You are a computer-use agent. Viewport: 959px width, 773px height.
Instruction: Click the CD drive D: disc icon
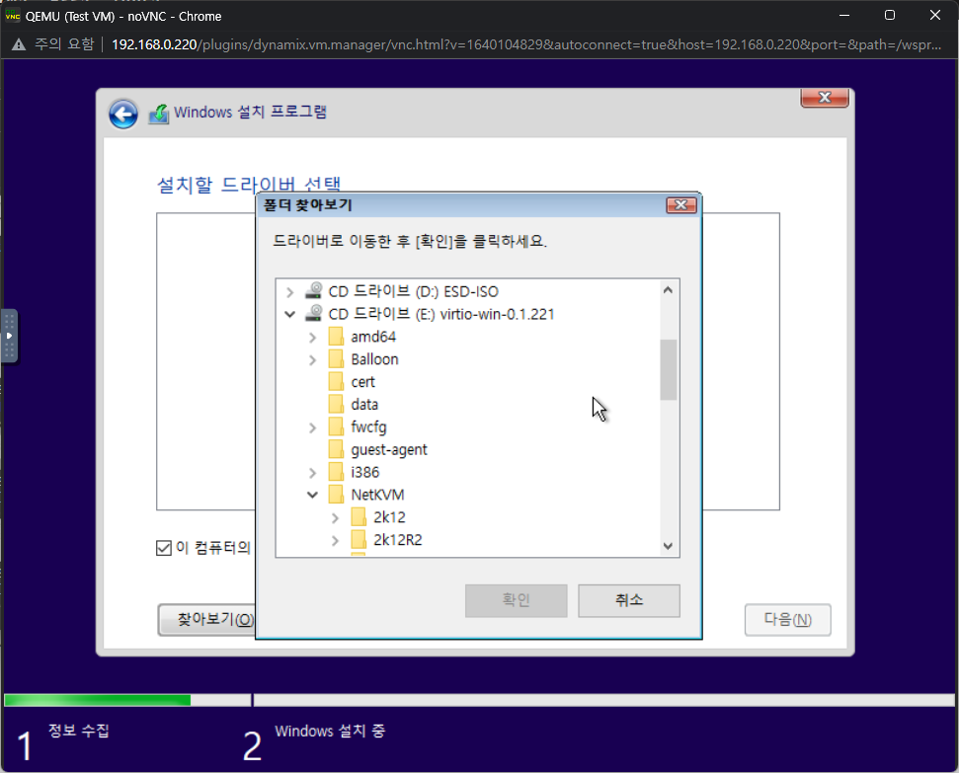tap(314, 291)
